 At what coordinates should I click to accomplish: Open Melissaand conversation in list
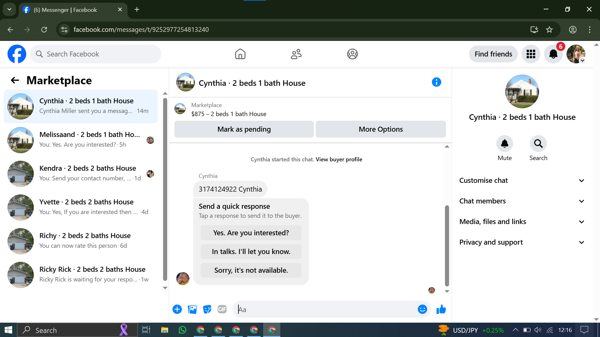click(81, 140)
